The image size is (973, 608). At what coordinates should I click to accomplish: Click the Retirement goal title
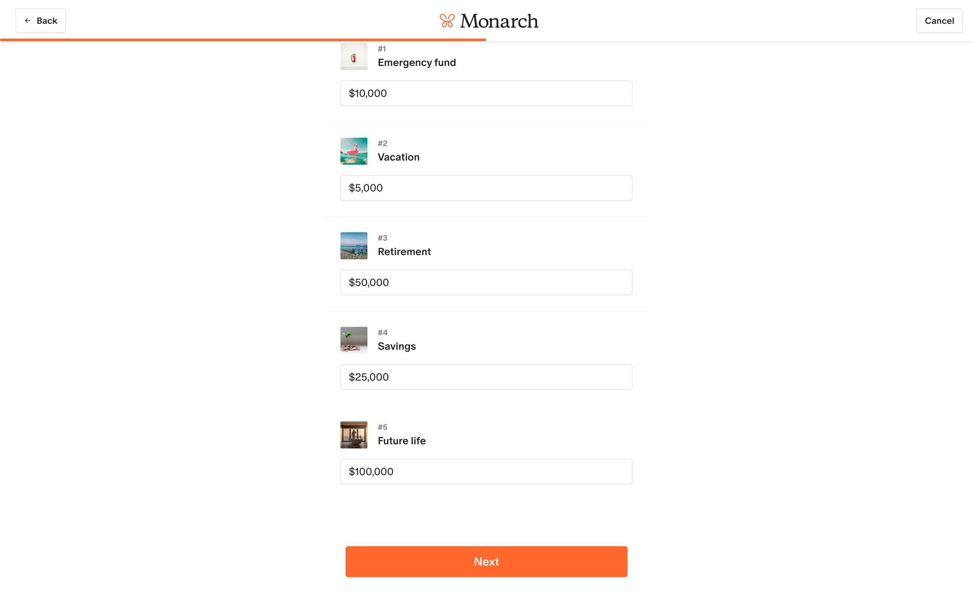pos(404,252)
